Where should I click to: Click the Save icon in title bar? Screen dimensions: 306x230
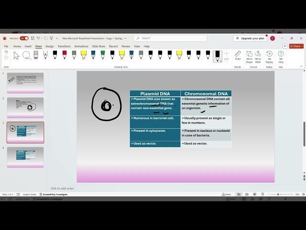pos(33,38)
